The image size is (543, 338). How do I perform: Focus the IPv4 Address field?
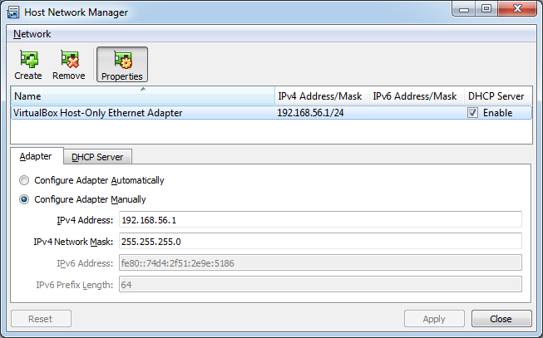[320, 220]
